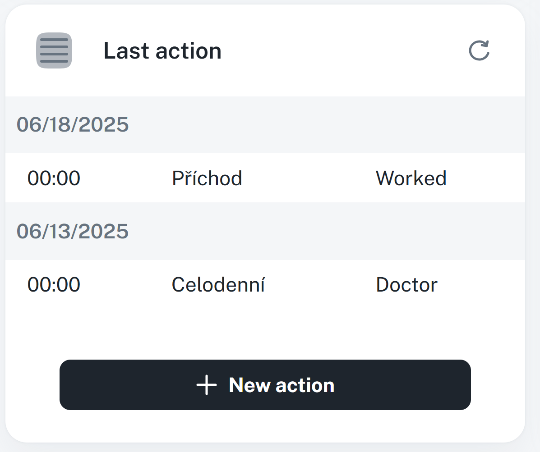This screenshot has width=540, height=452.
Task: Click the Celodenní action label
Action: [218, 285]
